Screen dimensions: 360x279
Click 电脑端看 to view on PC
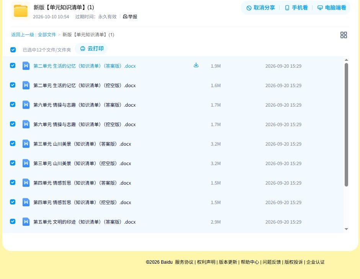[x=332, y=8]
